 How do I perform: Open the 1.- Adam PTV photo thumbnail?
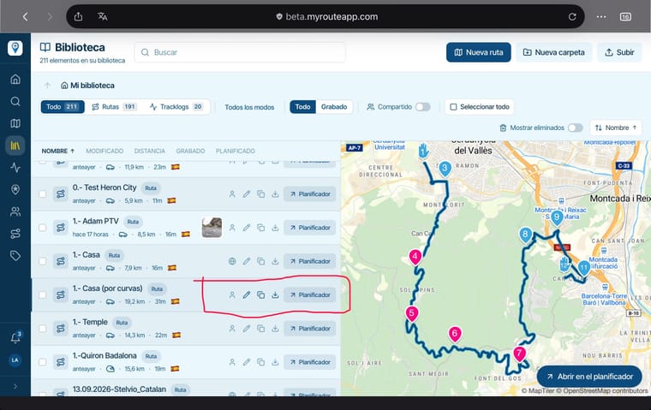pos(212,228)
